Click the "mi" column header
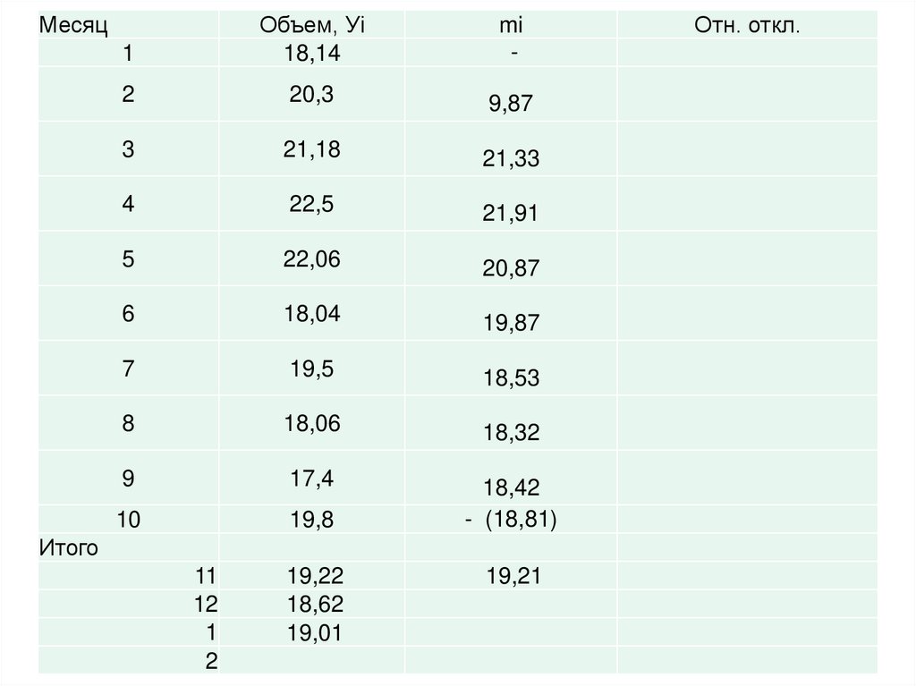The width and height of the screenshot is (916, 686). (511, 25)
